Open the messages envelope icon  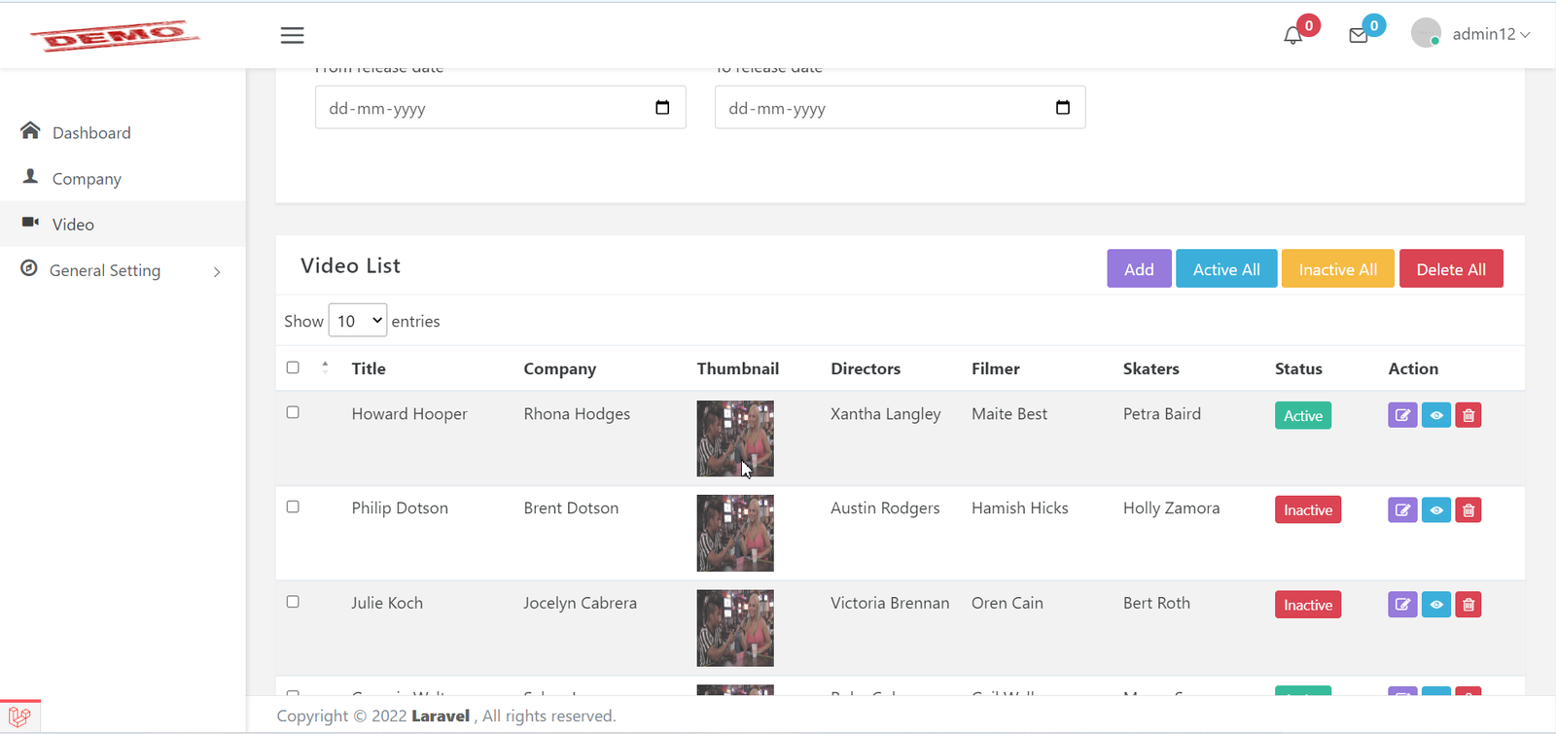pyautogui.click(x=1359, y=36)
